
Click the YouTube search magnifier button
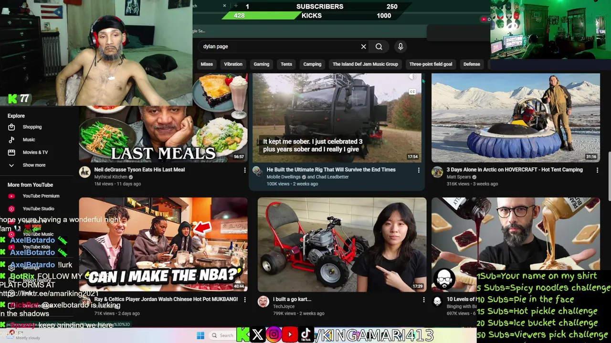[379, 47]
